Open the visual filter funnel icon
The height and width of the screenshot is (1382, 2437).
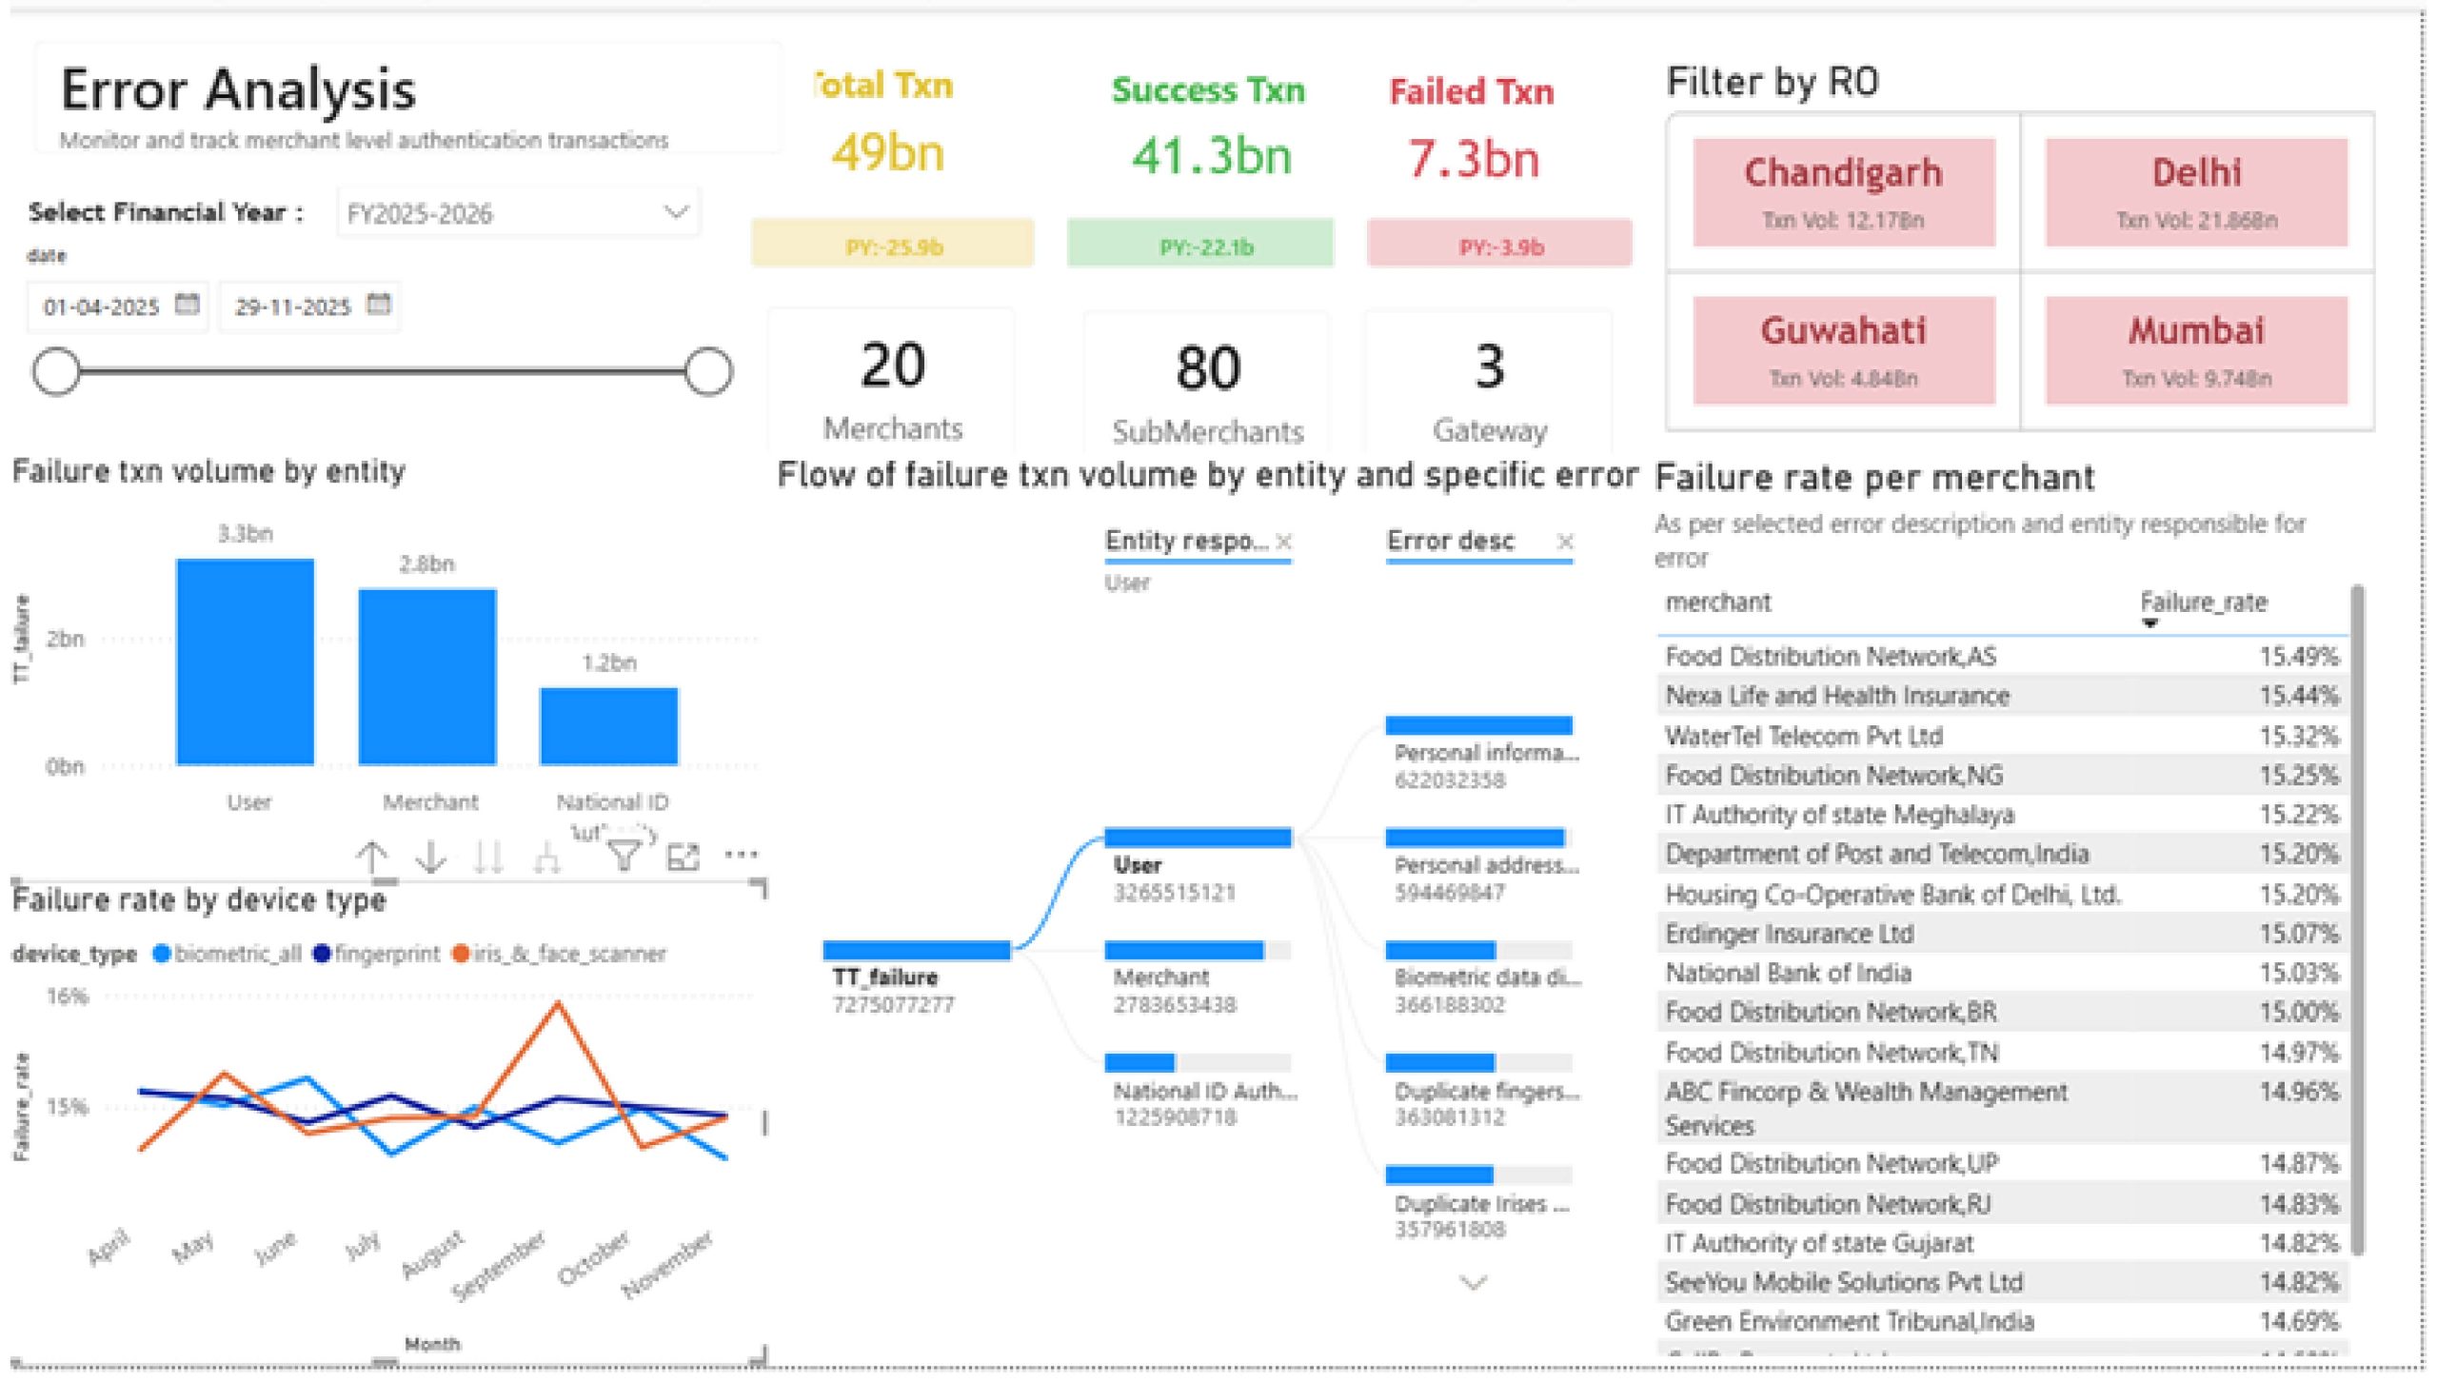pyautogui.click(x=624, y=856)
